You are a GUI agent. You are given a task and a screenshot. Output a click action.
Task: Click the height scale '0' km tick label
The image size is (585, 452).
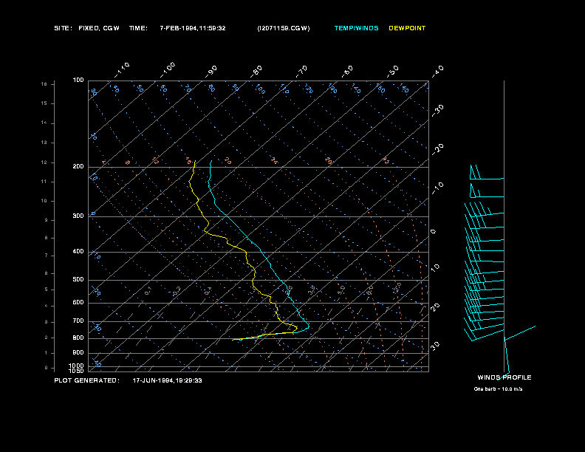point(47,368)
